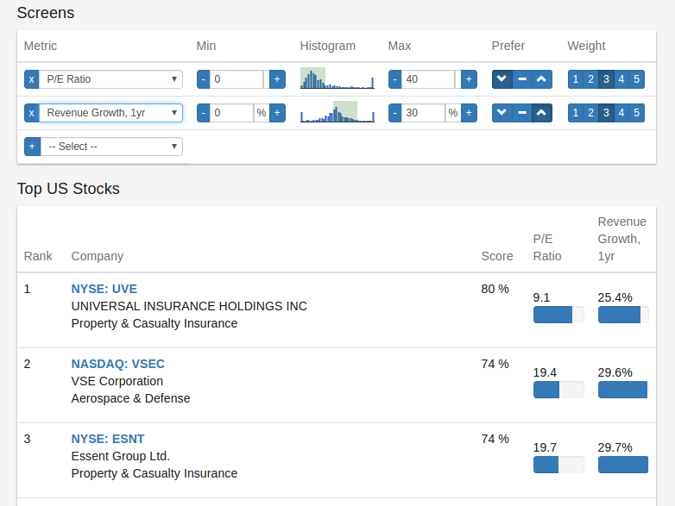Edit the Revenue Growth max input field
675x506 pixels.
pos(423,113)
